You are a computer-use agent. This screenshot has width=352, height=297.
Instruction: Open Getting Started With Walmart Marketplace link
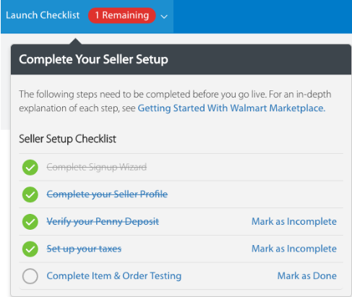[231, 108]
